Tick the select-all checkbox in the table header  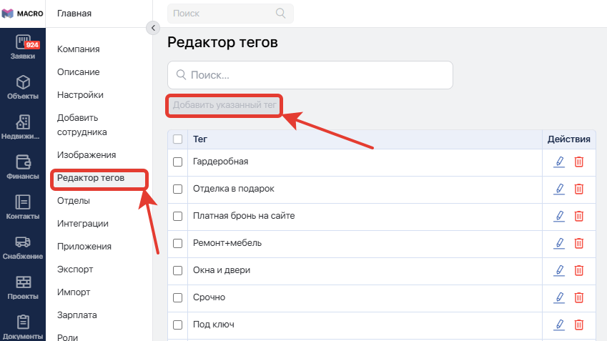point(178,139)
